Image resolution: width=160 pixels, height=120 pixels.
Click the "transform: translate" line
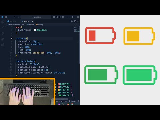(40, 53)
